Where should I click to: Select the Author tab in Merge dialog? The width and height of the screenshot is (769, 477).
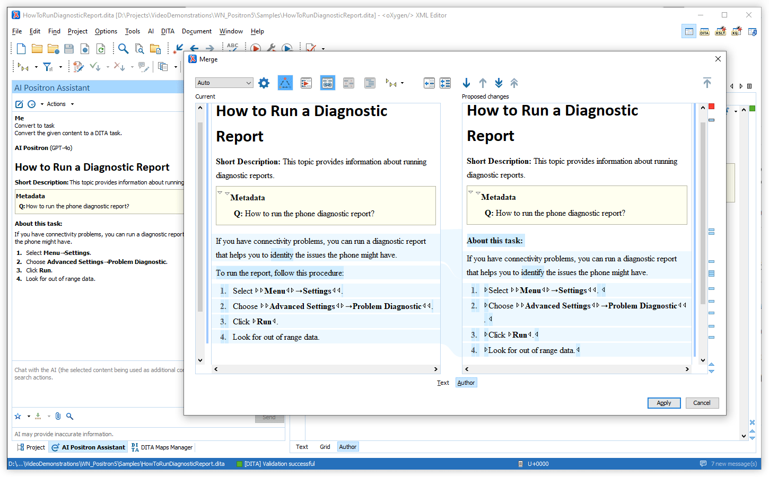pos(466,383)
